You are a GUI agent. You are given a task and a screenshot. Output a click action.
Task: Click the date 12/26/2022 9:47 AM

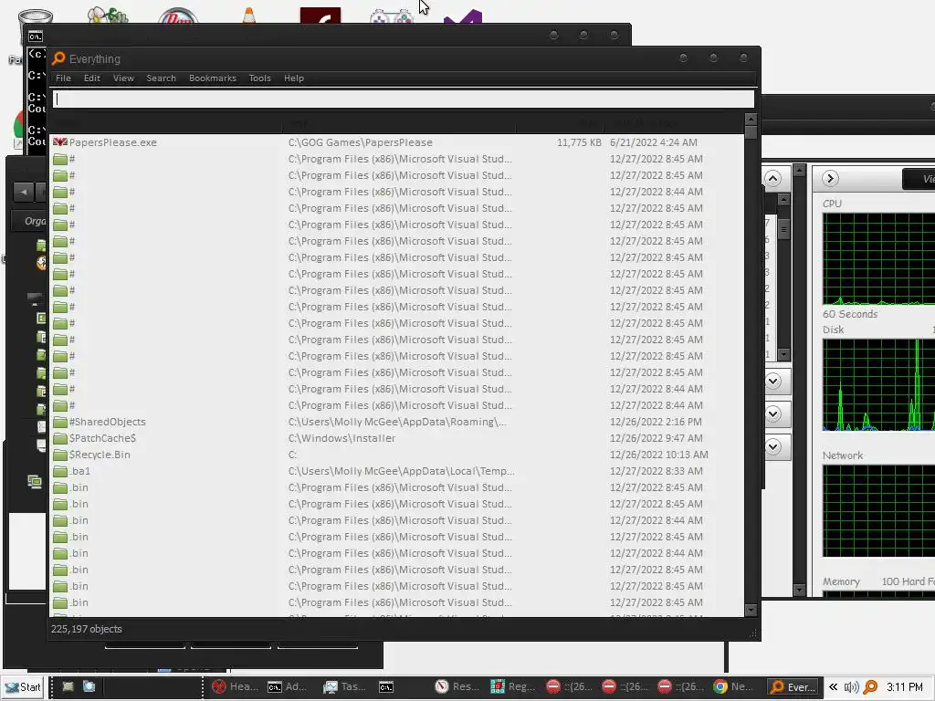click(x=656, y=438)
